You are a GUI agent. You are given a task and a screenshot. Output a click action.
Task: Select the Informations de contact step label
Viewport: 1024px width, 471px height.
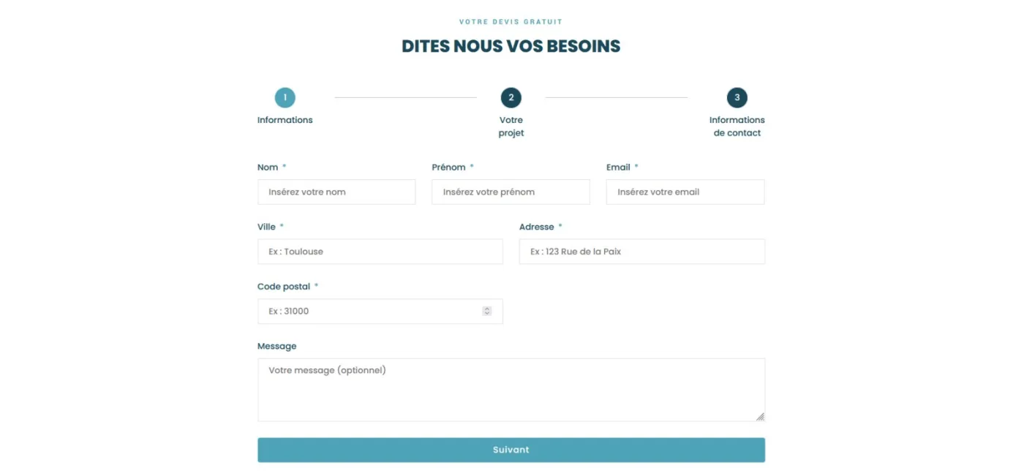[737, 127]
